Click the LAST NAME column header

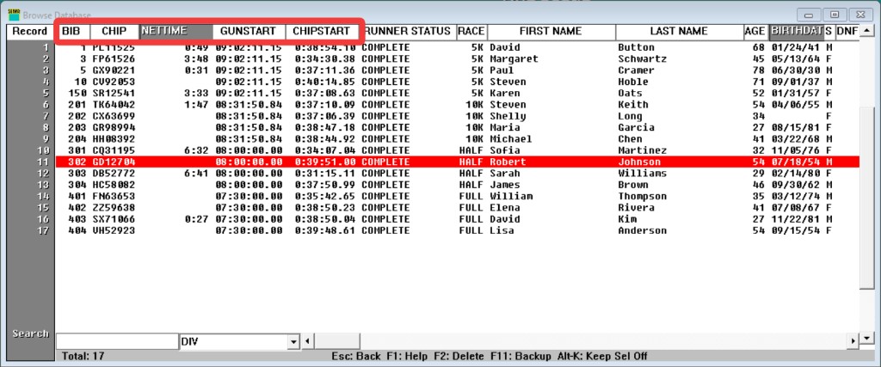[x=680, y=32]
